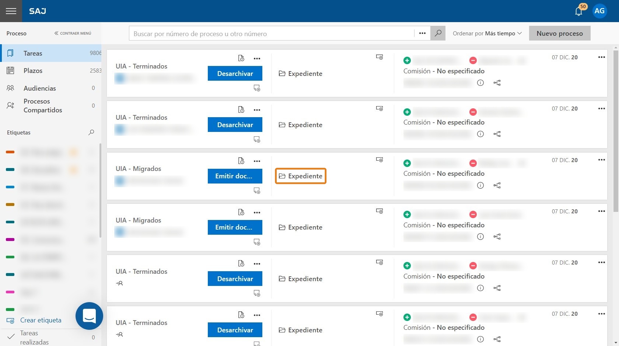Open the chat support bubble
This screenshot has height=346, width=619.
click(x=89, y=316)
